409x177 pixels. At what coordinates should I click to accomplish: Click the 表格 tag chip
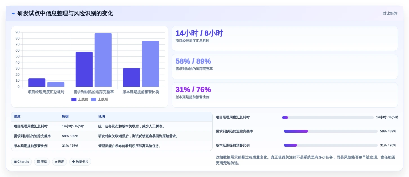42,162
